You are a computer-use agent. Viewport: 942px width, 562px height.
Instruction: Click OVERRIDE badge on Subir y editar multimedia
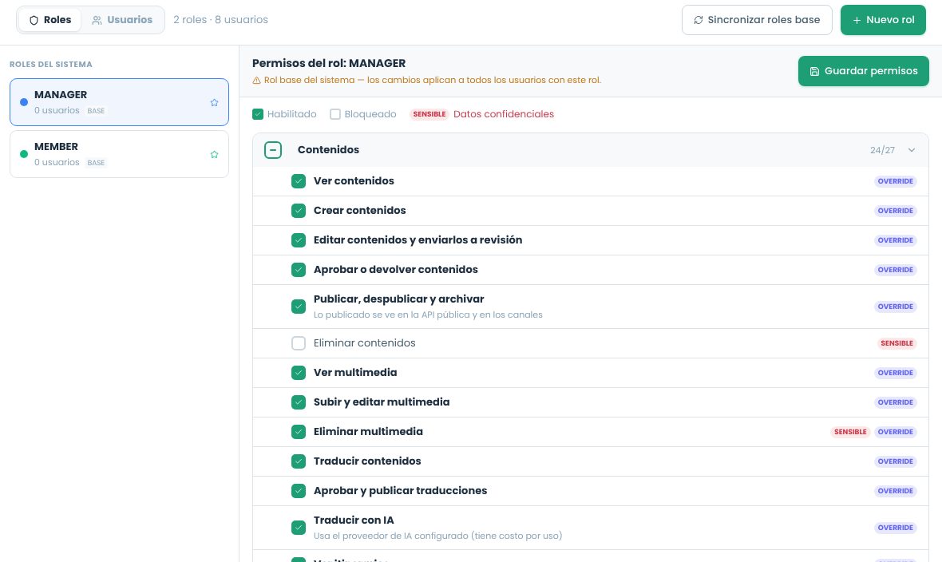pyautogui.click(x=895, y=402)
